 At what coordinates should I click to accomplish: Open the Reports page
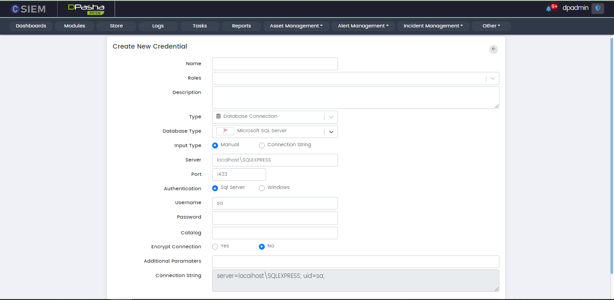241,26
